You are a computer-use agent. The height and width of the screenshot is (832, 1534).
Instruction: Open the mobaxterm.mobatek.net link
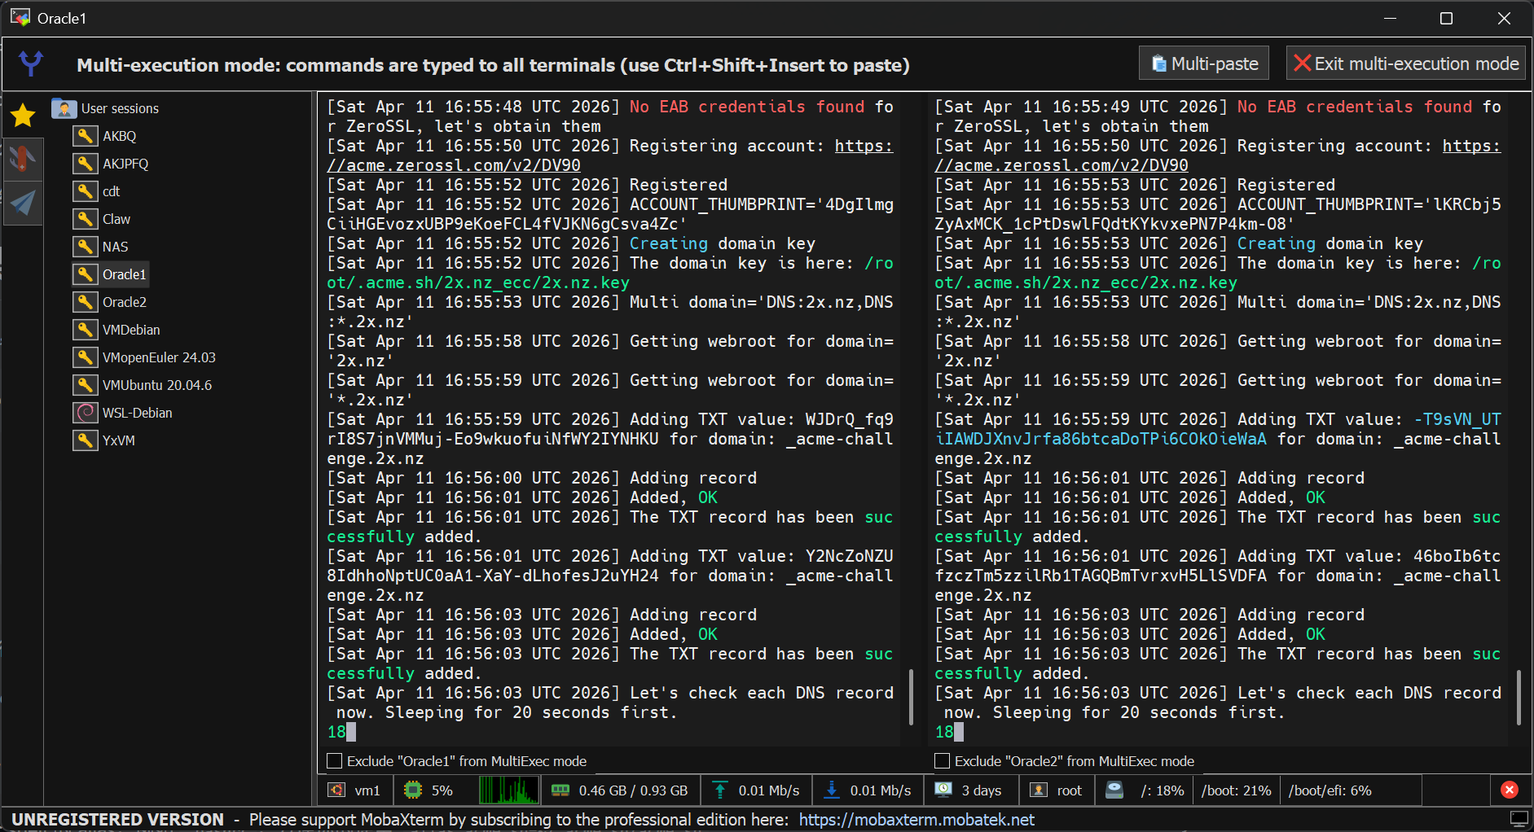coord(916,820)
